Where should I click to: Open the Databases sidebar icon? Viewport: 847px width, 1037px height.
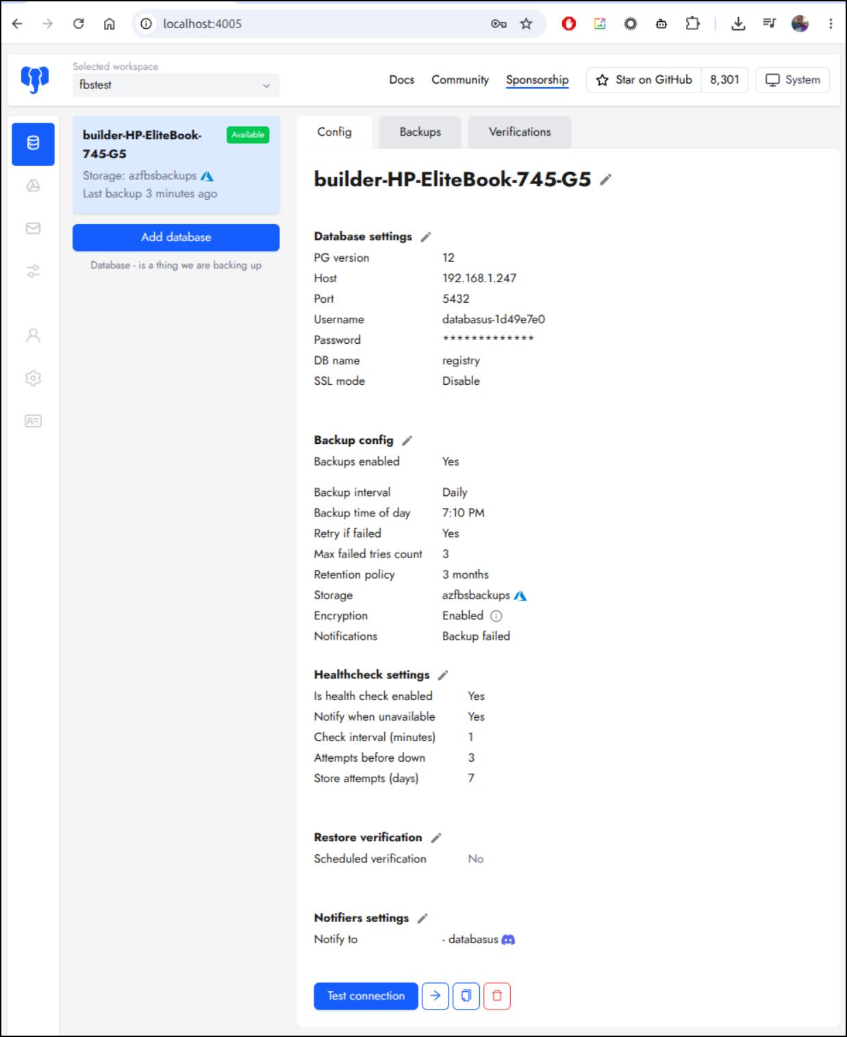tap(33, 144)
